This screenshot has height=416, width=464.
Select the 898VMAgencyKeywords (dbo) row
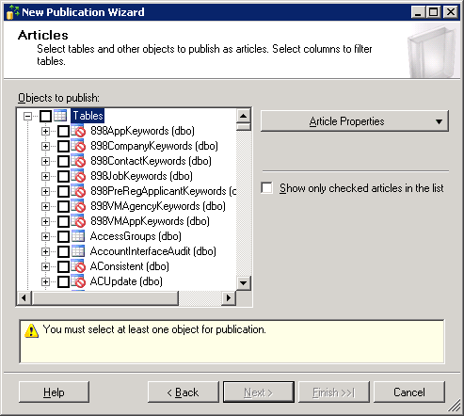click(158, 206)
